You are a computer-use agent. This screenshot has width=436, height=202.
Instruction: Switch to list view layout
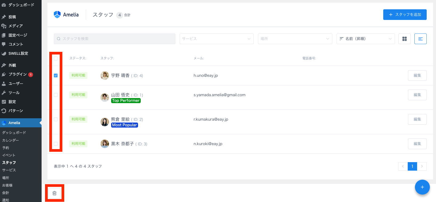point(420,39)
